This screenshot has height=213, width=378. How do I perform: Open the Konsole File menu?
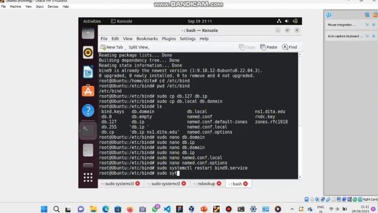point(104,38)
